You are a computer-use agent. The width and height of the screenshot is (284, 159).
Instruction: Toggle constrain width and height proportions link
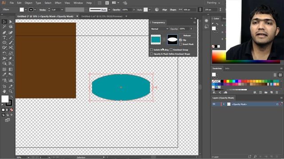coord(200,10)
